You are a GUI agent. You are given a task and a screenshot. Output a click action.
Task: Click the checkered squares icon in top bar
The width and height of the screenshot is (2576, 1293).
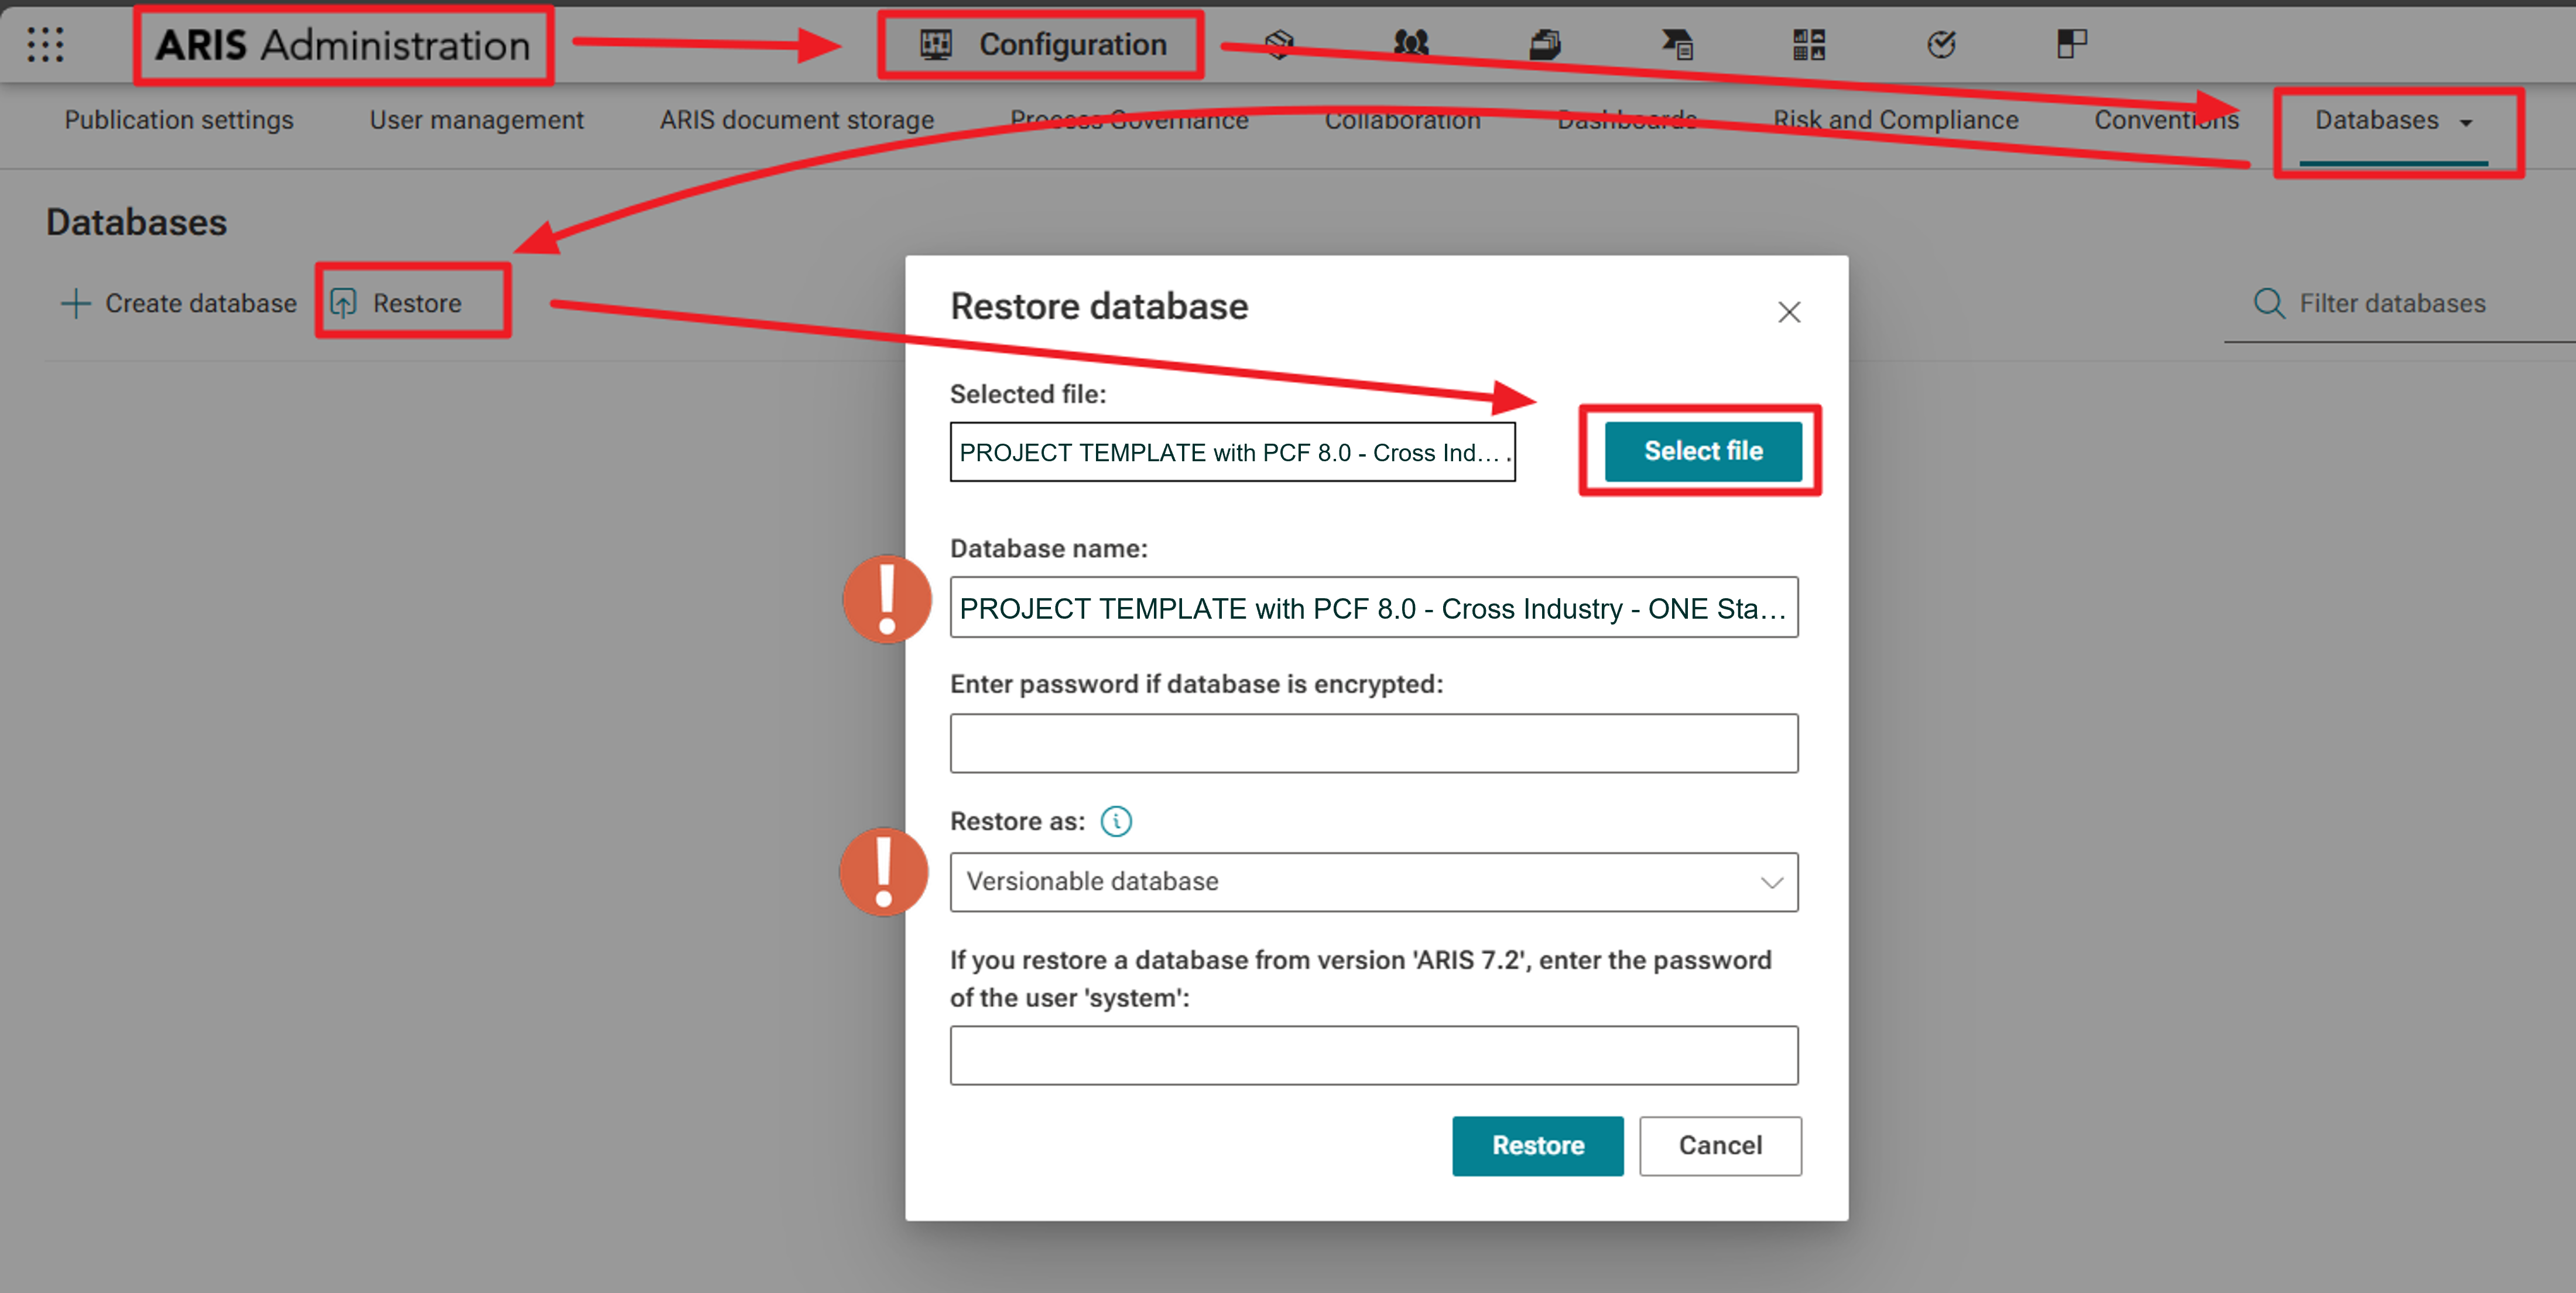tap(2071, 44)
